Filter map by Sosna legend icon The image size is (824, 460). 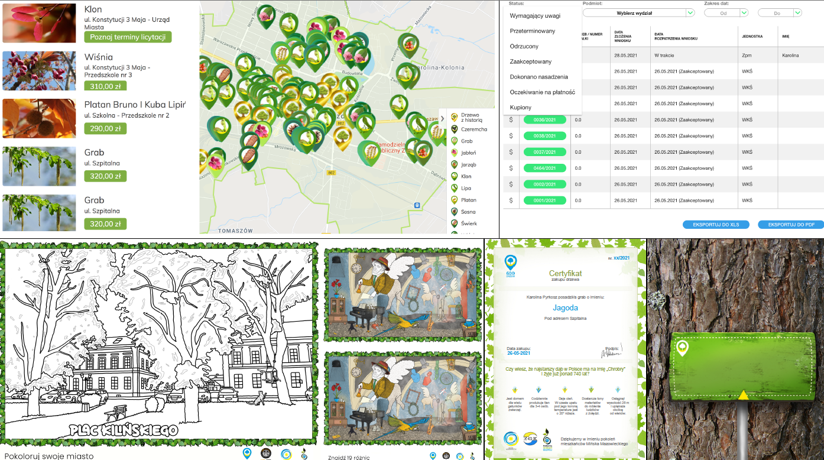coord(454,212)
